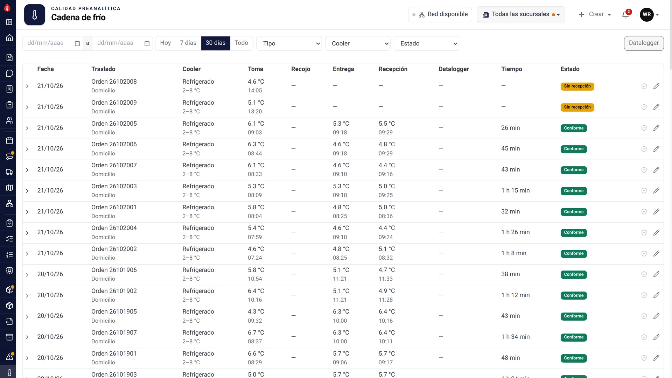Click the Datalogger button
Image resolution: width=672 pixels, height=378 pixels.
(x=644, y=43)
